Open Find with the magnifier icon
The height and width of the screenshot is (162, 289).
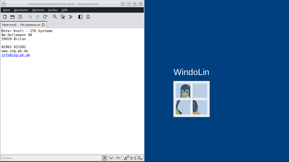[55, 17]
